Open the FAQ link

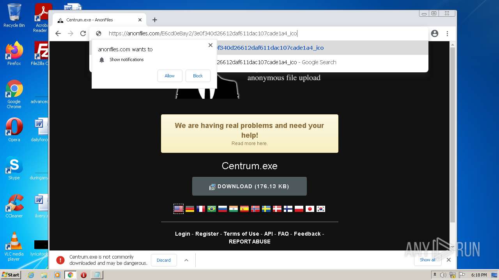click(283, 234)
